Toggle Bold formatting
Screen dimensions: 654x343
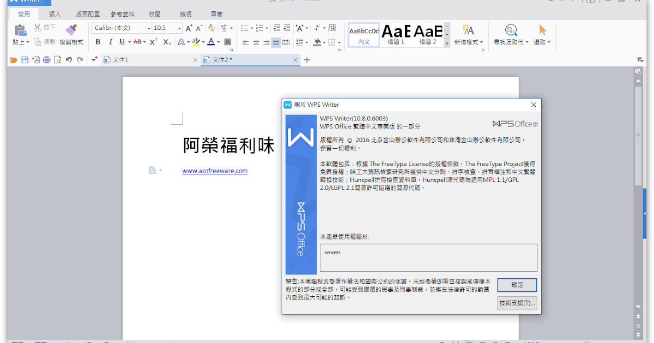coord(98,42)
